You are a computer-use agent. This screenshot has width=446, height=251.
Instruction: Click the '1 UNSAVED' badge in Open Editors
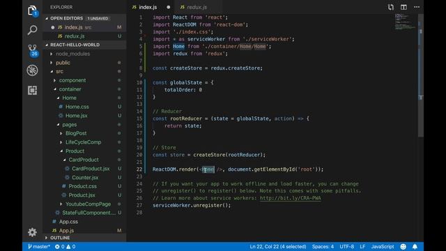[x=98, y=19]
